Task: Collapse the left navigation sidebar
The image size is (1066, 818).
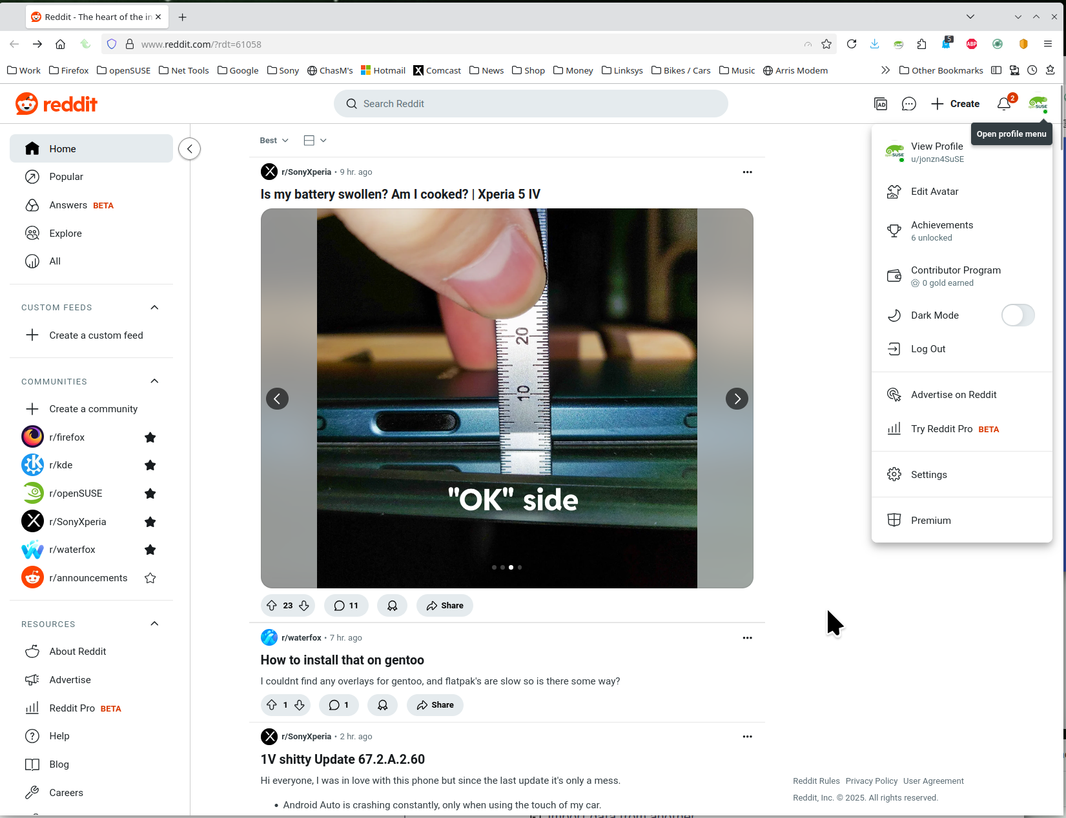Action: pyautogui.click(x=189, y=149)
